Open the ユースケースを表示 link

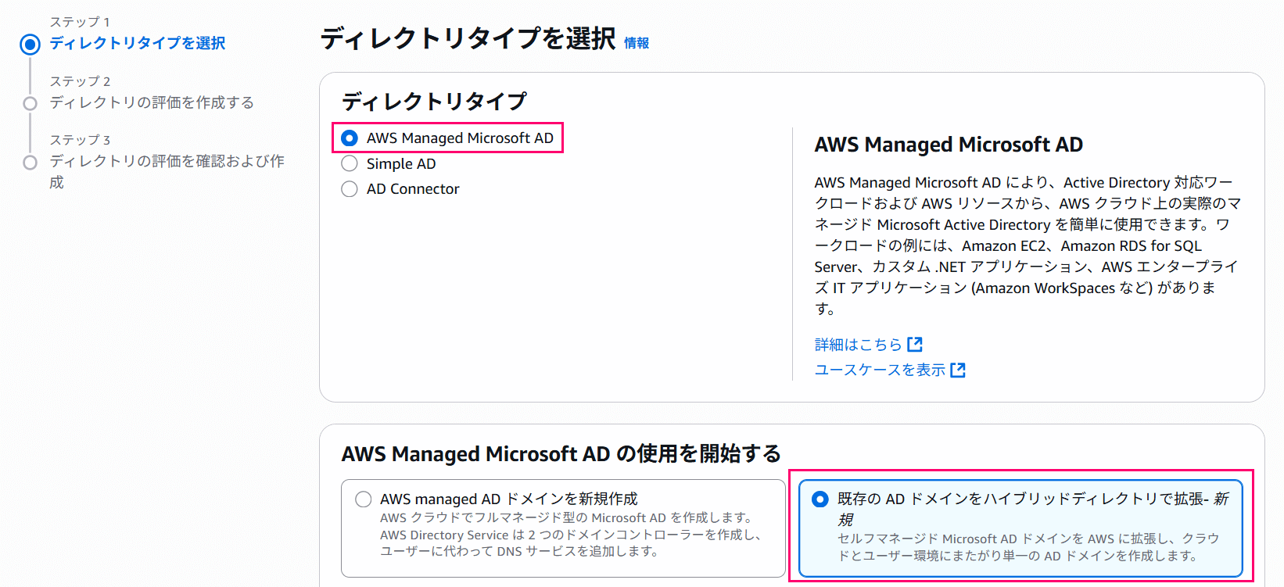click(x=880, y=370)
